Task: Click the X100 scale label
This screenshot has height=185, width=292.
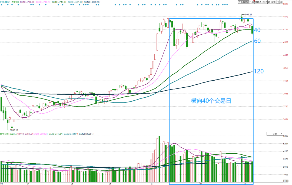Action: (x=286, y=181)
